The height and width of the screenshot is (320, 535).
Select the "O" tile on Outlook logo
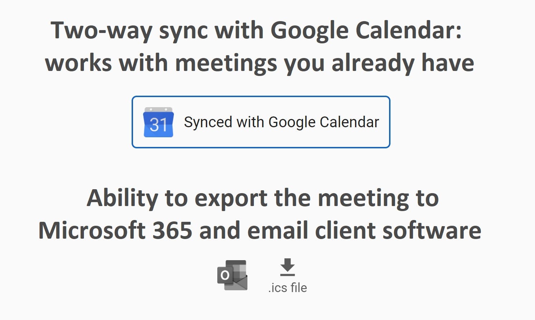[x=225, y=275]
